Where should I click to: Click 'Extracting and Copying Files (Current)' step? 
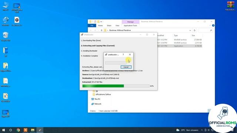click(x=98, y=46)
